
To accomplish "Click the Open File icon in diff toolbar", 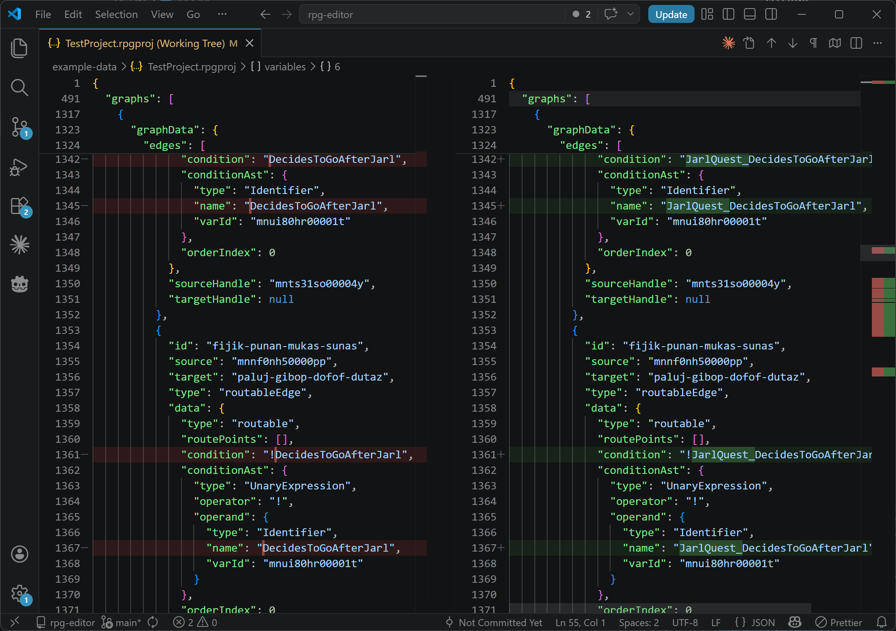I will point(749,43).
